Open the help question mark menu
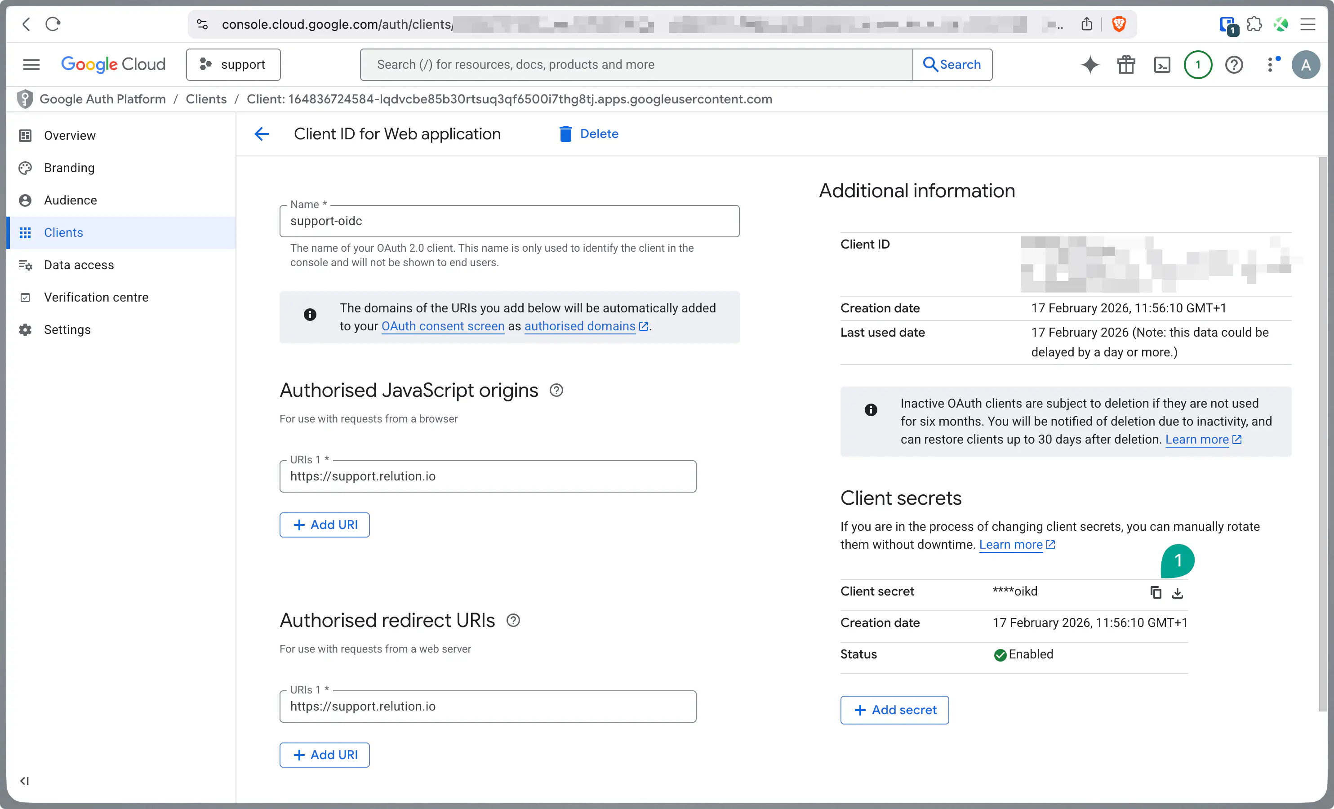 coord(1234,64)
